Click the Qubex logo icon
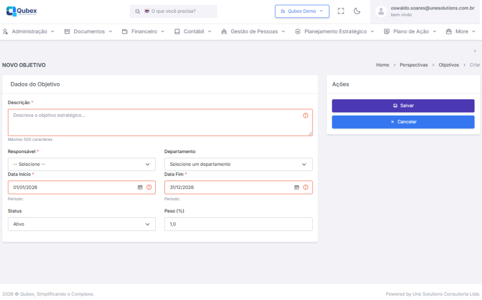 coord(11,11)
